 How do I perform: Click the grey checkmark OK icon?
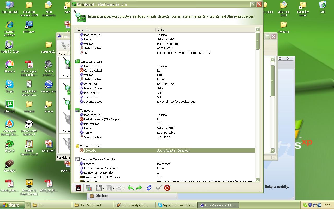[x=159, y=188]
